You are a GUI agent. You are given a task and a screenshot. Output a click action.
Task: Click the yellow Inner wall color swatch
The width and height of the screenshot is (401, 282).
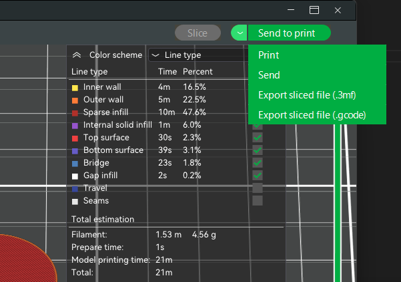[x=75, y=87]
